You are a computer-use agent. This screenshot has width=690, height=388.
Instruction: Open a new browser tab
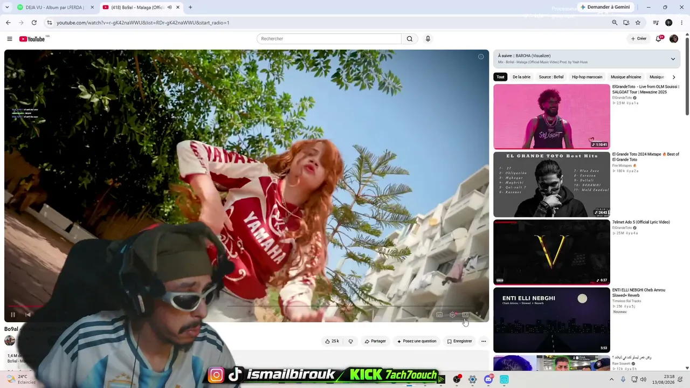coord(190,8)
